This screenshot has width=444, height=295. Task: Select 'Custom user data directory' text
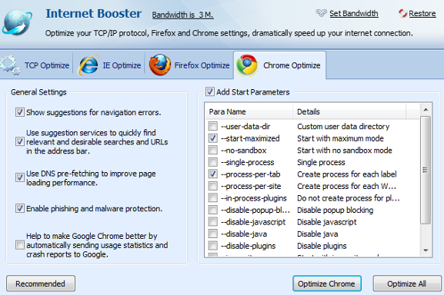pyautogui.click(x=343, y=126)
